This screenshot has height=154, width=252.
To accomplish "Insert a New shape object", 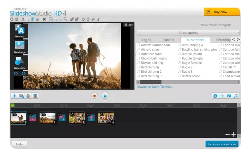I will (x=20, y=63).
